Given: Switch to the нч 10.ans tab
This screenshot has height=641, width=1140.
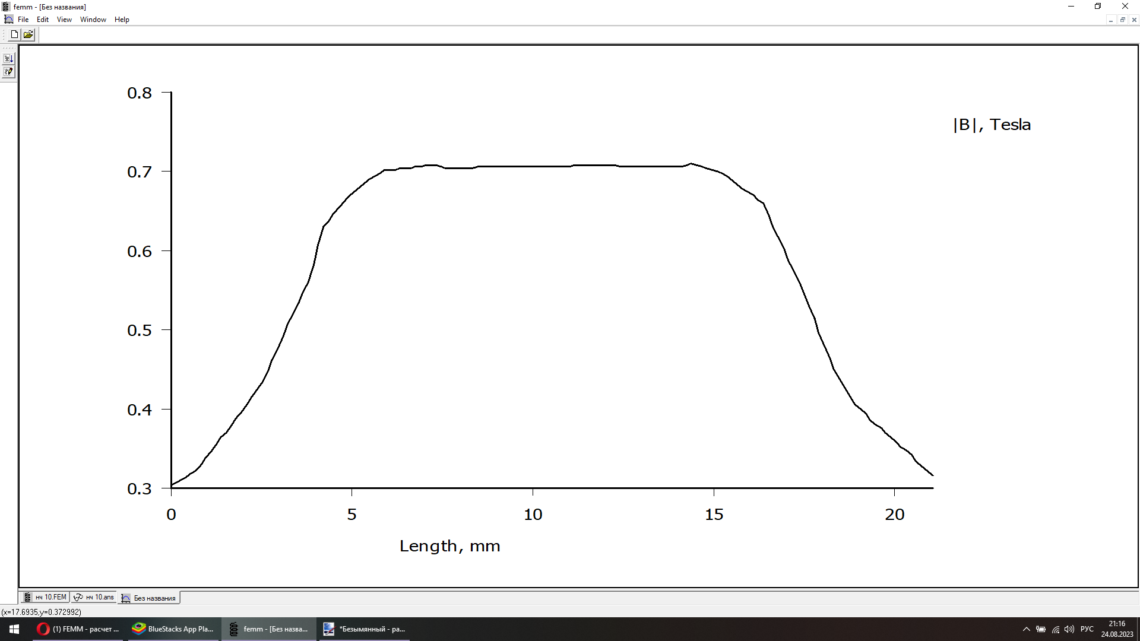Looking at the screenshot, I should click(x=94, y=597).
